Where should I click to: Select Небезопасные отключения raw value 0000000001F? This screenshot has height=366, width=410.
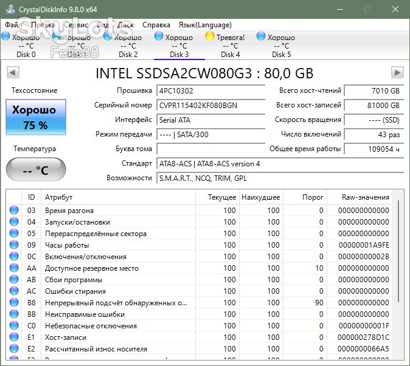(x=364, y=326)
